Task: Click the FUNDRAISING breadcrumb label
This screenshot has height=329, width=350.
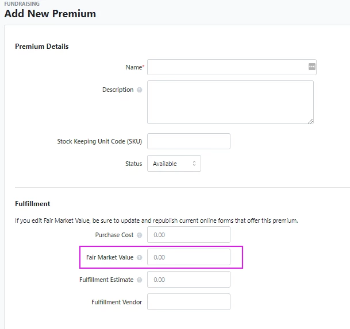Action: 22,3
